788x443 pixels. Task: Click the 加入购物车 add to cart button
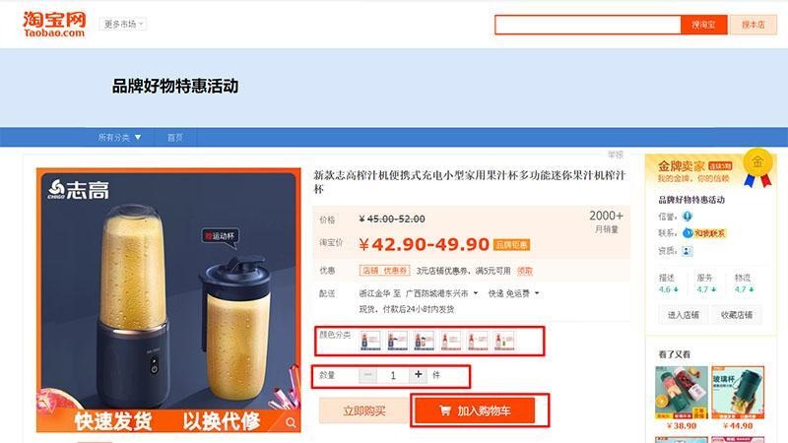tap(475, 411)
